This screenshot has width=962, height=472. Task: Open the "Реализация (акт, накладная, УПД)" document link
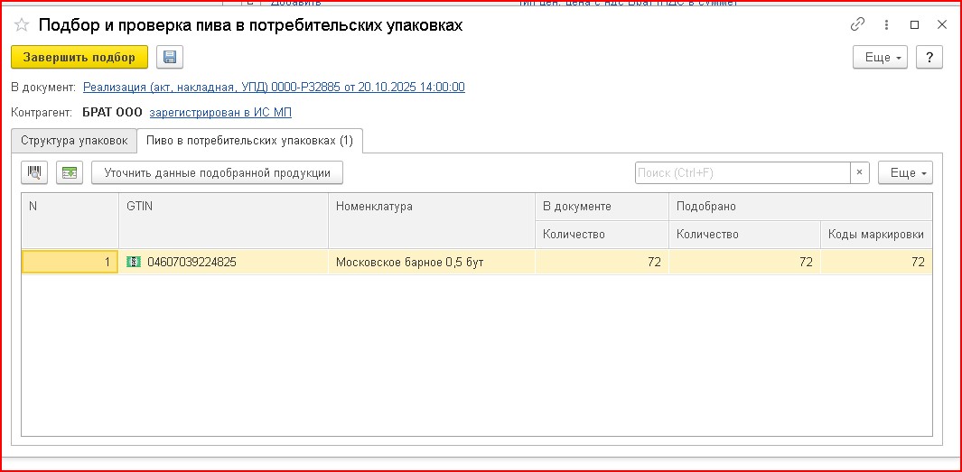pos(274,88)
